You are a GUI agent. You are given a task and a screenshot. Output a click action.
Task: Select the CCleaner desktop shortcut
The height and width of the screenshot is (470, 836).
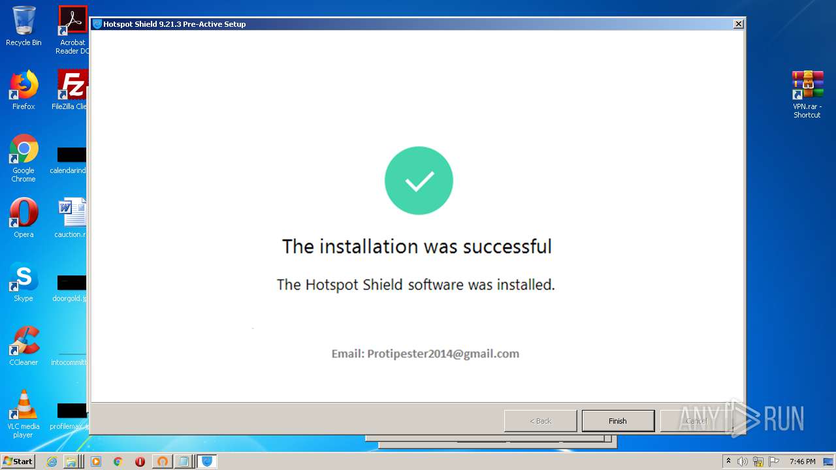pyautogui.click(x=24, y=346)
